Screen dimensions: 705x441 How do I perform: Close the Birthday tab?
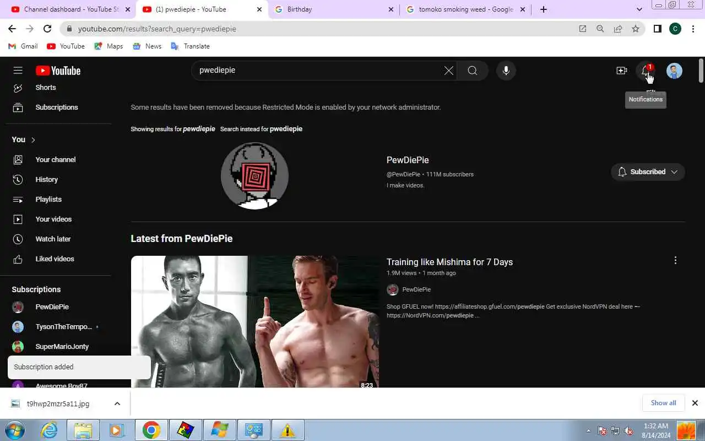pyautogui.click(x=391, y=9)
